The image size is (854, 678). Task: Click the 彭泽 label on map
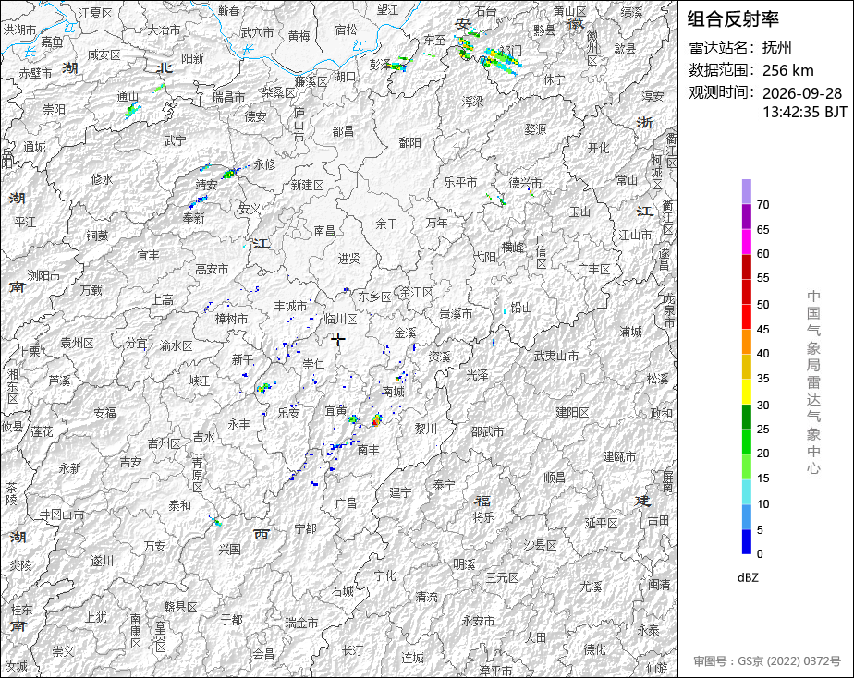point(380,65)
